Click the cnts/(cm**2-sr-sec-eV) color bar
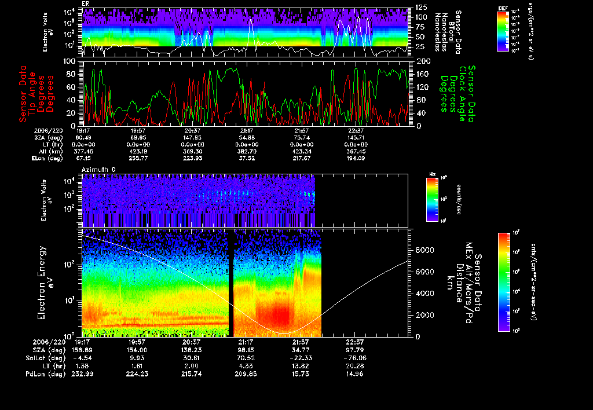Screen dimensions: 593x410 tap(504, 282)
